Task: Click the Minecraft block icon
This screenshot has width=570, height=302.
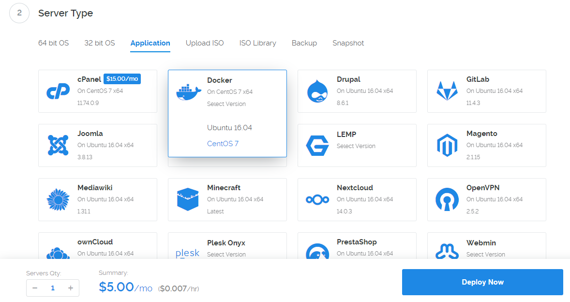Action: (188, 199)
